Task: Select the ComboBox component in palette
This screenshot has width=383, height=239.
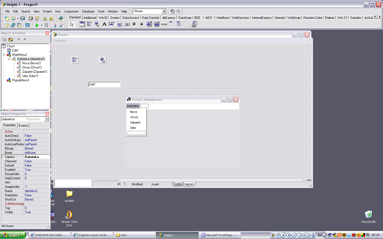Action: tap(157, 24)
